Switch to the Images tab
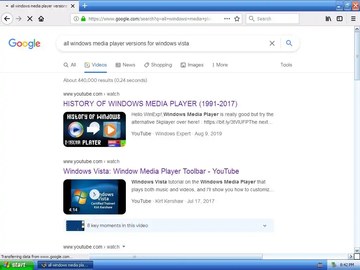360x270 pixels. (192, 65)
